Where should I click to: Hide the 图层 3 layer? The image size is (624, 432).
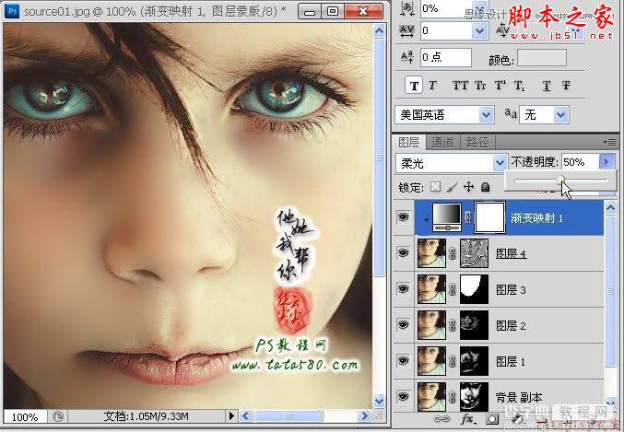tap(404, 289)
